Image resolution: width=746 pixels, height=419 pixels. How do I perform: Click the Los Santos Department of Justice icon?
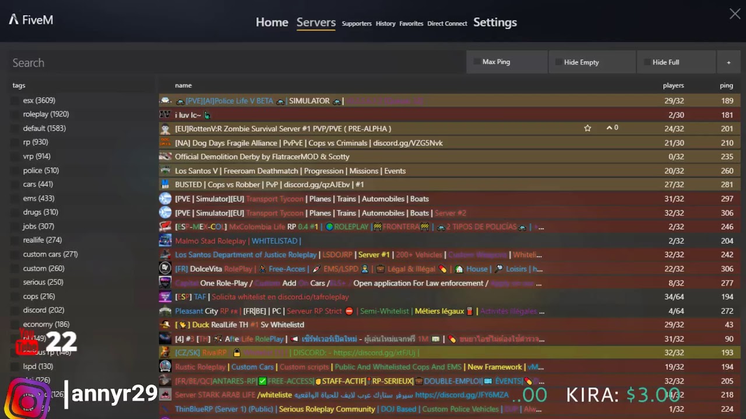(x=166, y=254)
